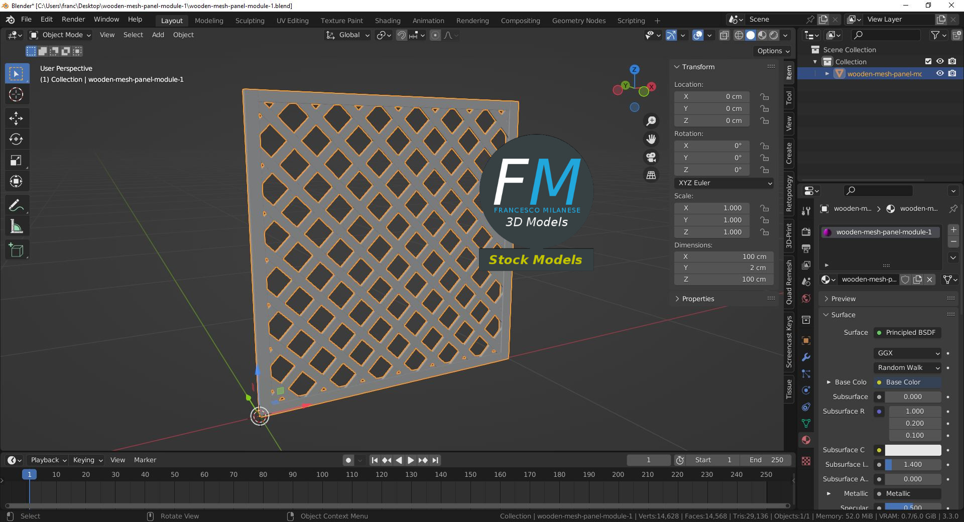Open the Rendering menu
The height and width of the screenshot is (522, 964).
(x=472, y=21)
